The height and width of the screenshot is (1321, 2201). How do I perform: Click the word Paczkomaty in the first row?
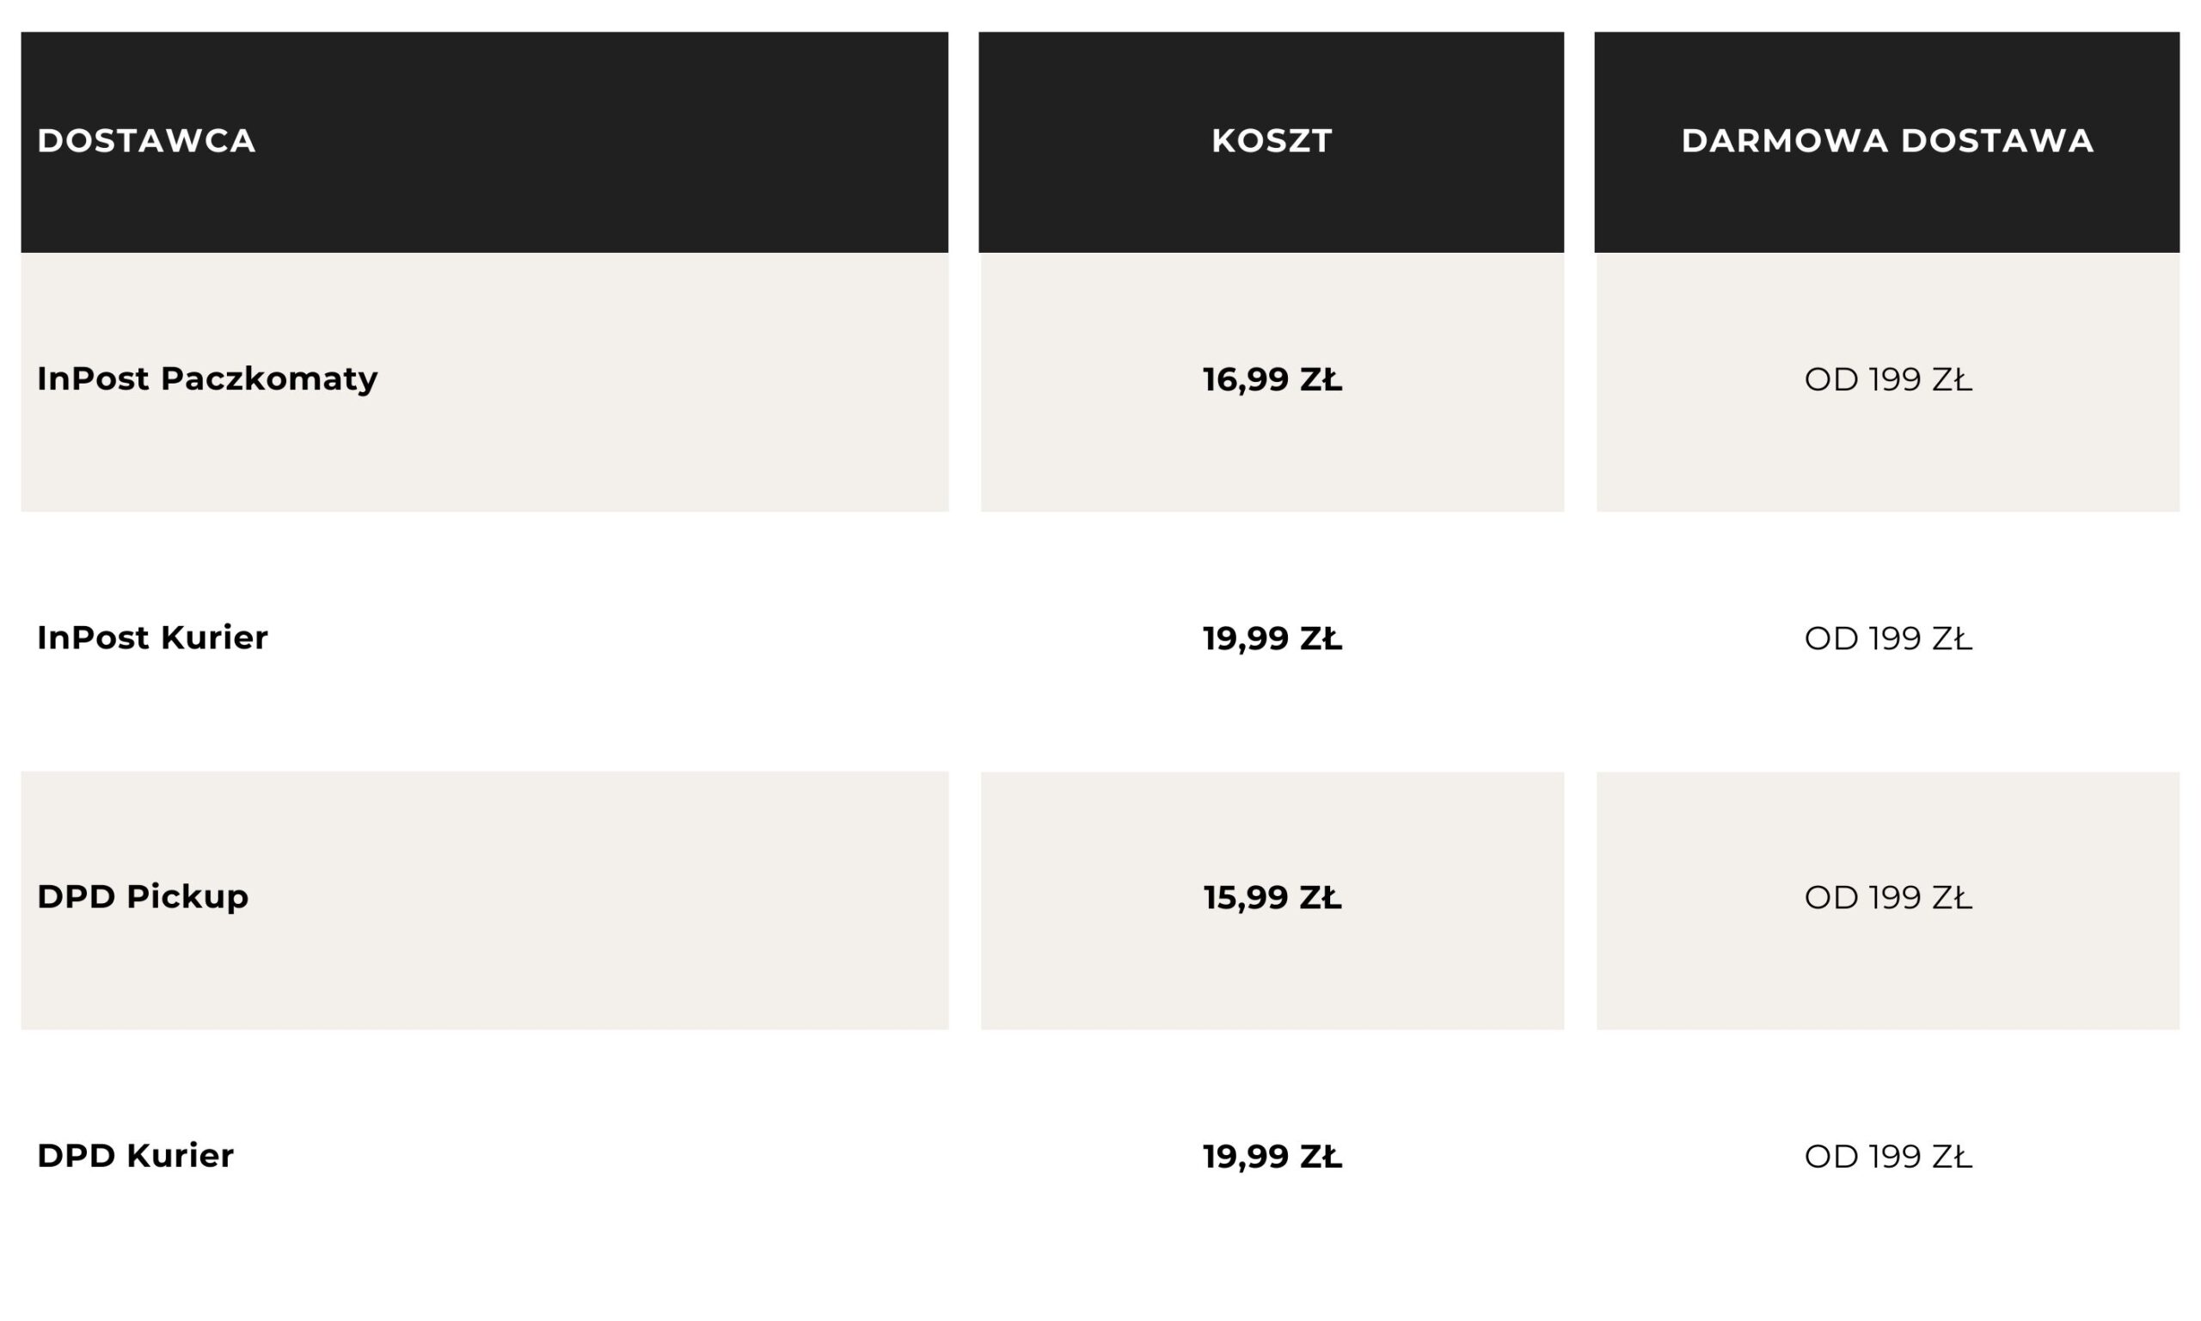[x=268, y=379]
